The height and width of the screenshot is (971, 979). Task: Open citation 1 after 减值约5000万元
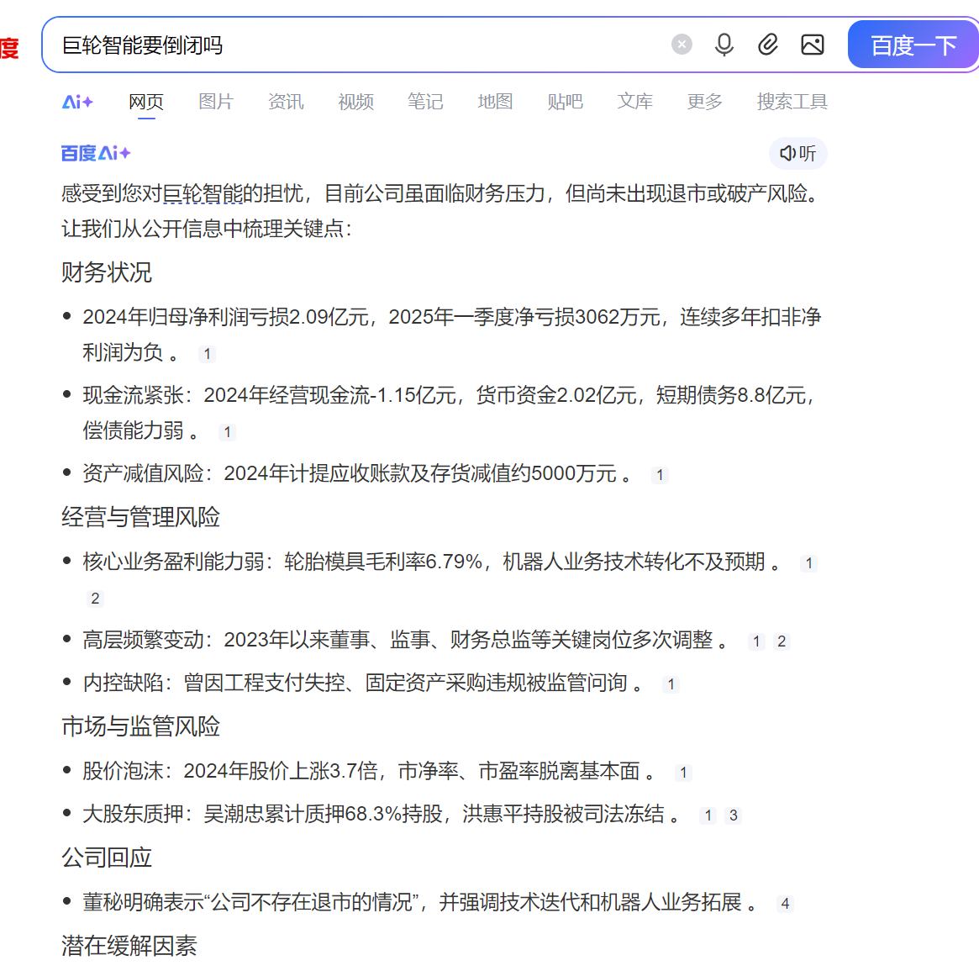click(660, 475)
